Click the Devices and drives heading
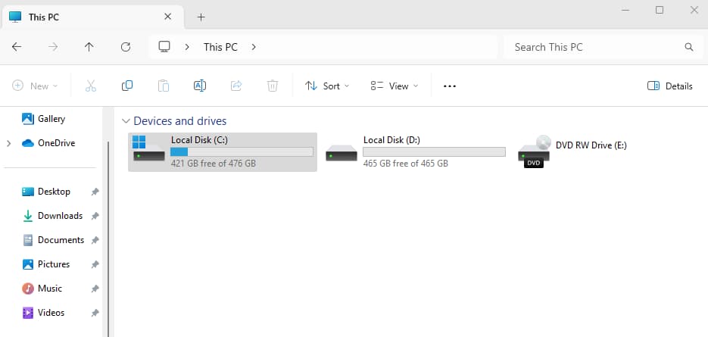Image resolution: width=708 pixels, height=337 pixels. pos(180,121)
